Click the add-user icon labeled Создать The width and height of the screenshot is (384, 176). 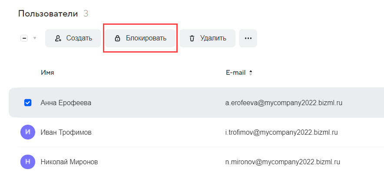(x=58, y=38)
